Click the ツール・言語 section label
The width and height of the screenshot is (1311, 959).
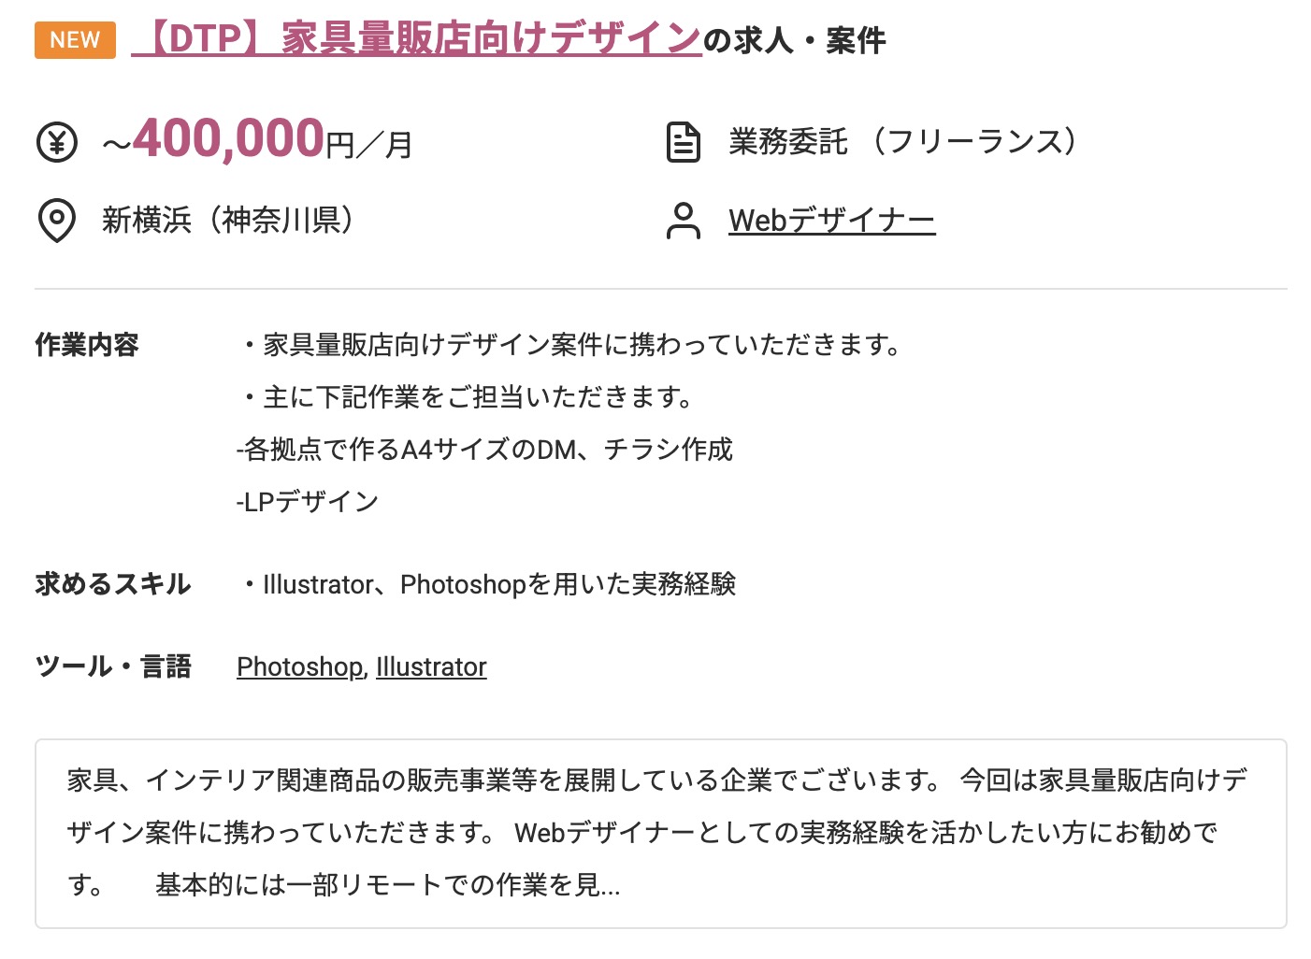pos(113,666)
